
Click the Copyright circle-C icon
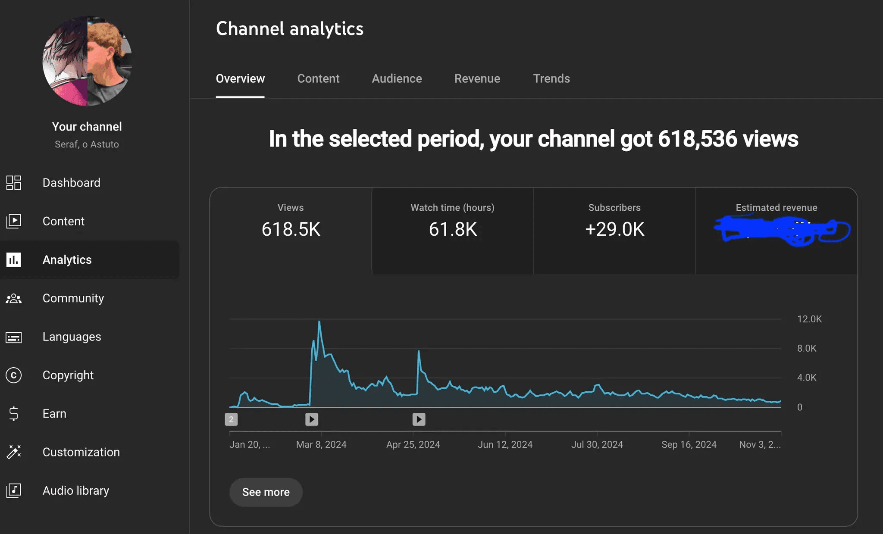(x=13, y=375)
